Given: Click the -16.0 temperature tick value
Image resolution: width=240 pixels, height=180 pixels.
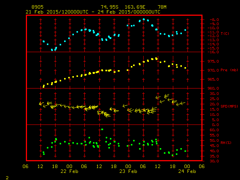Looking at the screenshot, I should (213, 52).
